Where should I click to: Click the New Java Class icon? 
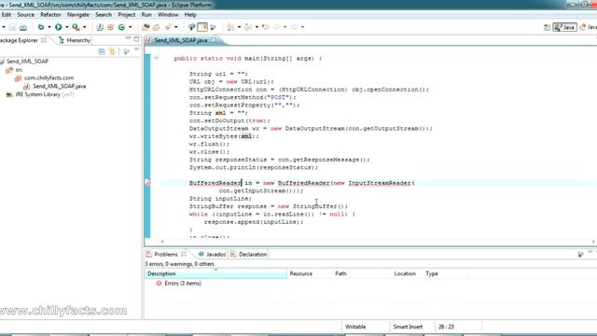click(x=121, y=27)
